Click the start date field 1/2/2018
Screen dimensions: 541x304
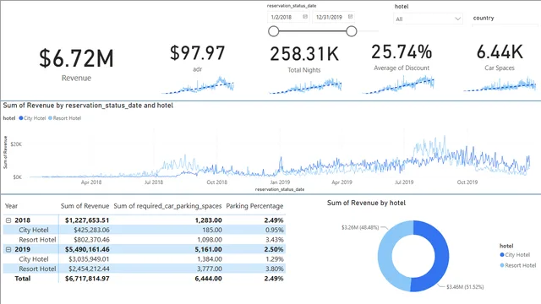pos(288,17)
